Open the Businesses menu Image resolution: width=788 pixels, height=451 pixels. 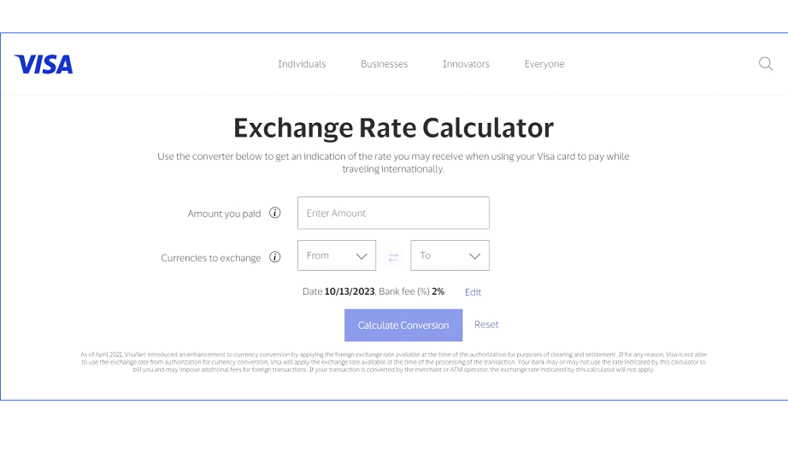click(384, 64)
